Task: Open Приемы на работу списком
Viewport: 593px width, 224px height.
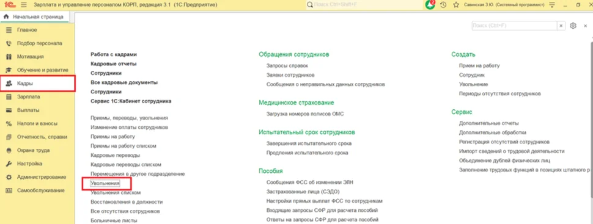Action: [x=123, y=146]
